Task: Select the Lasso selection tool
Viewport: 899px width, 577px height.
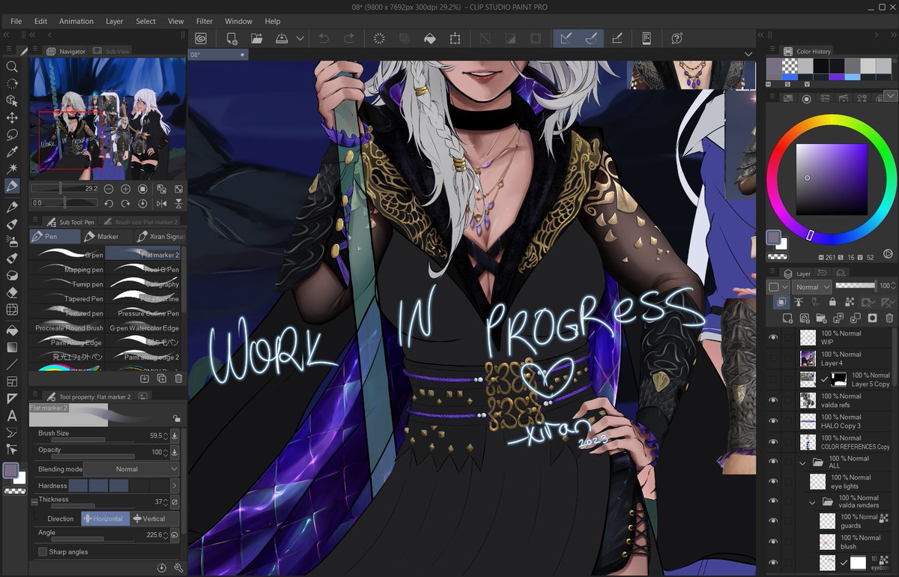Action: point(12,135)
